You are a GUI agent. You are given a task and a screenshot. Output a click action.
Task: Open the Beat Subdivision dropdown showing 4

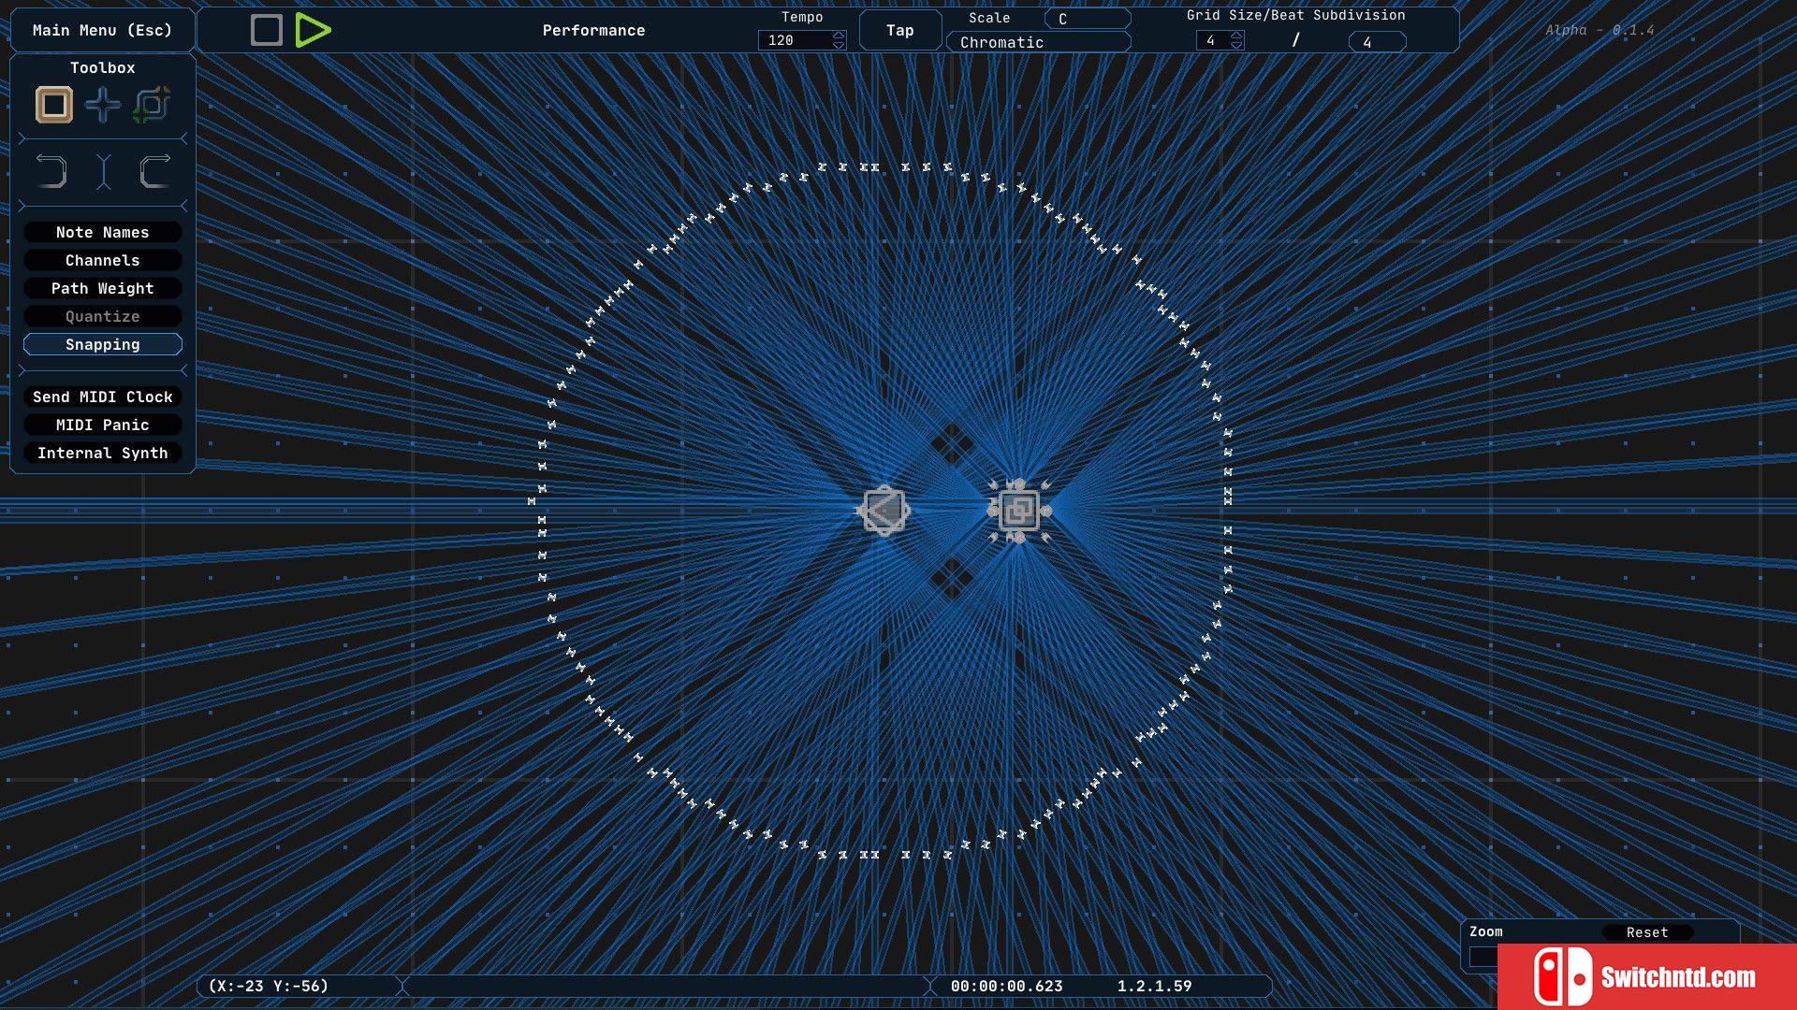click(x=1377, y=42)
